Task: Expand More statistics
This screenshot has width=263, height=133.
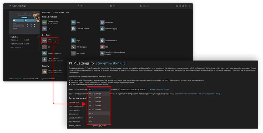Action: click(x=16, y=48)
